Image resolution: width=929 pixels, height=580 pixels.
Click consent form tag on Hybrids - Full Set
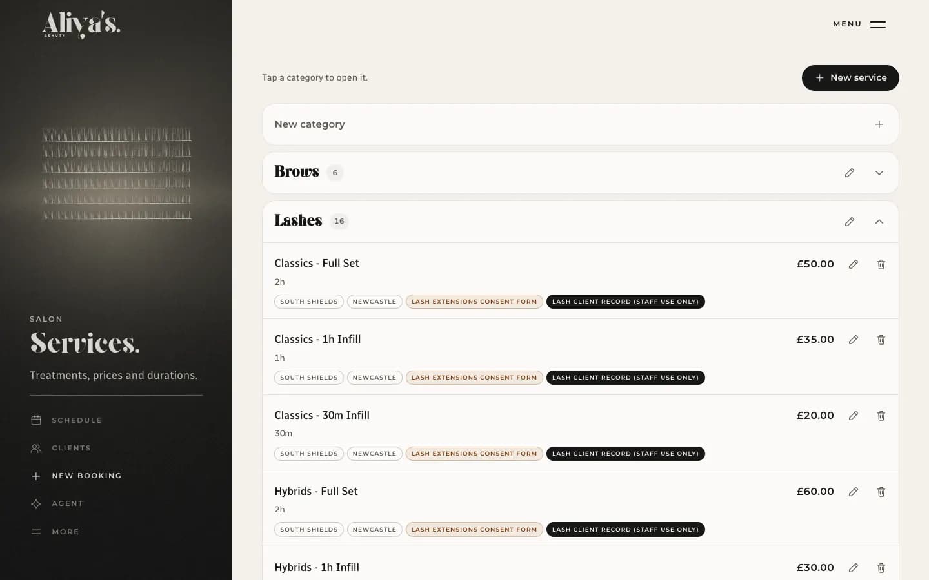pos(474,530)
